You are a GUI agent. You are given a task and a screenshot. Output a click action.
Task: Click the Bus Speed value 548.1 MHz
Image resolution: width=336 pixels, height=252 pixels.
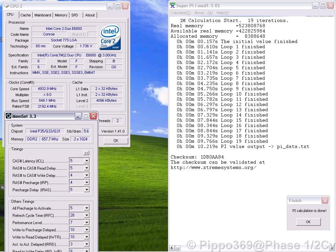pyautogui.click(x=47, y=100)
